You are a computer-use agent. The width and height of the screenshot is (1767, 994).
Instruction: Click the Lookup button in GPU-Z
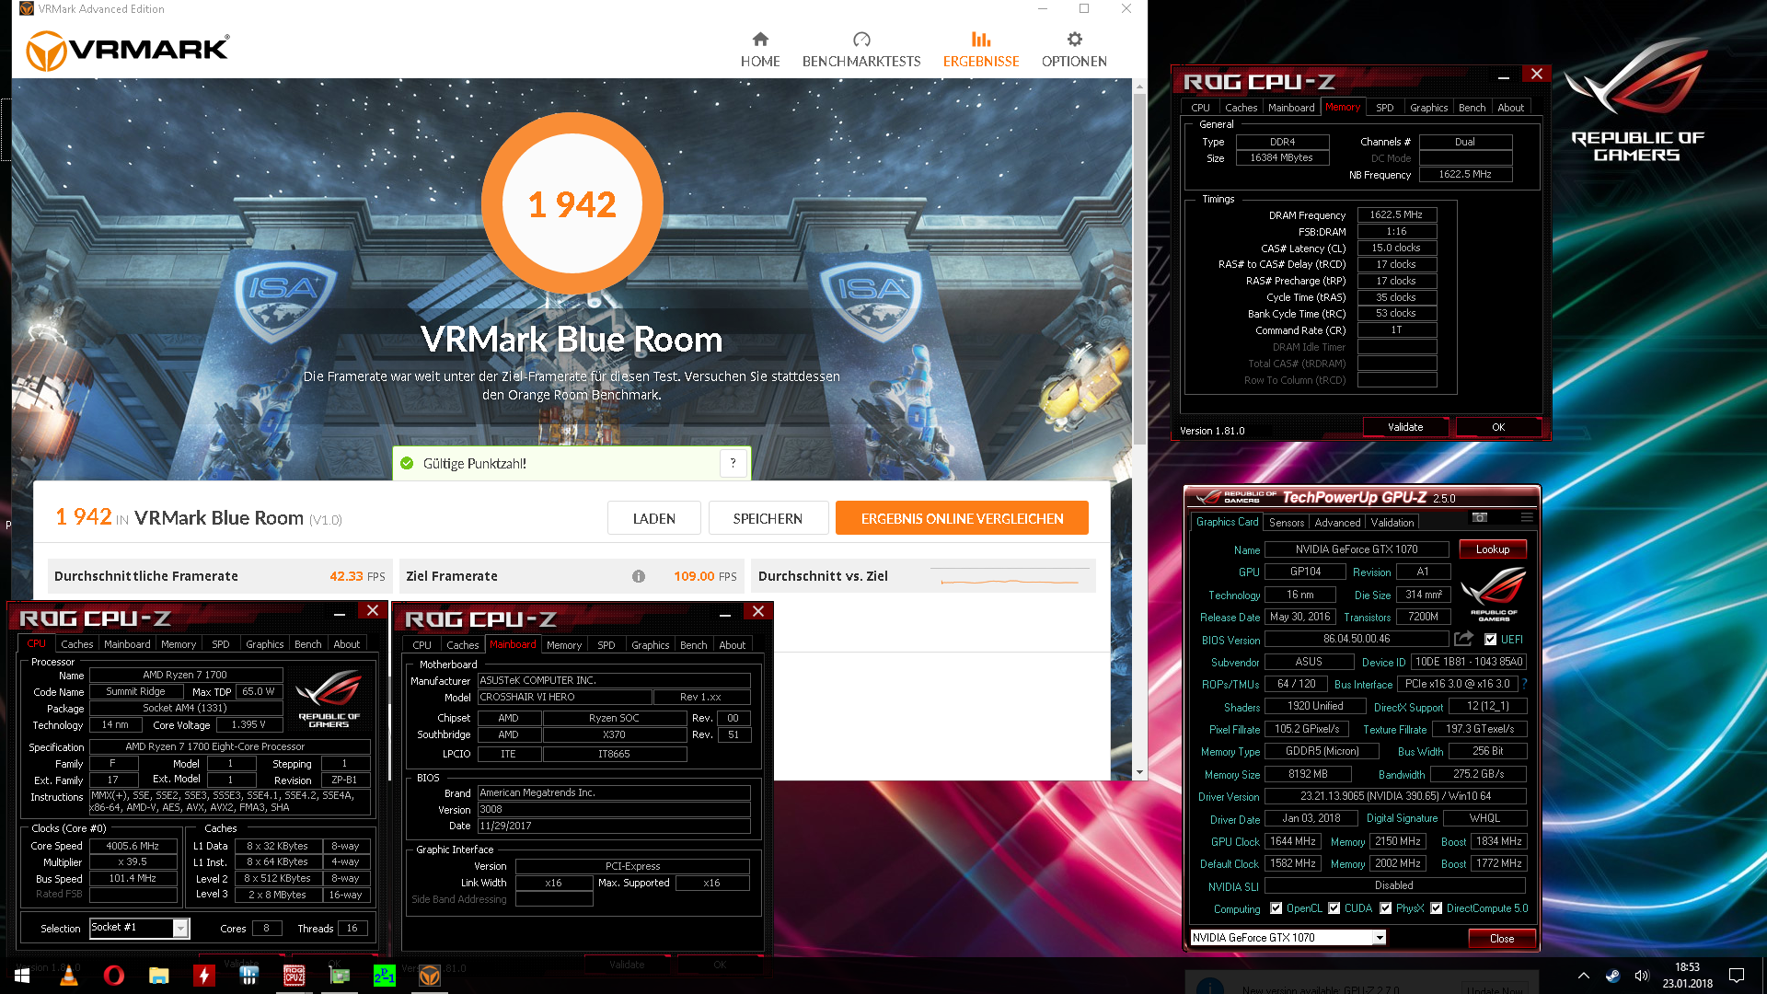click(1492, 549)
